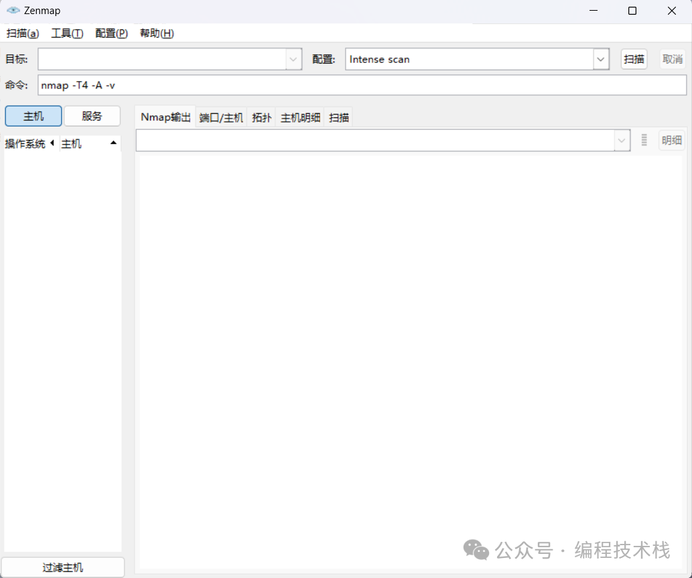Click the output options lines icon

click(644, 140)
